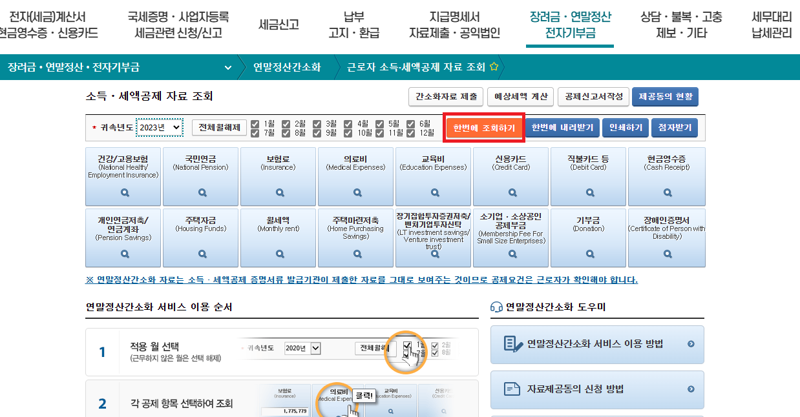The image size is (800, 417).
Task: Open the 연말정산간소화 서비스 이용 방법 guide link
Action: (596, 345)
